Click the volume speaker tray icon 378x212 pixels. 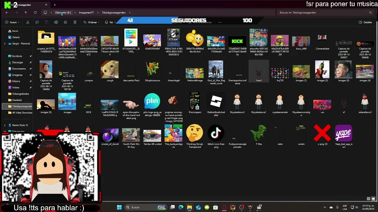[356, 207]
